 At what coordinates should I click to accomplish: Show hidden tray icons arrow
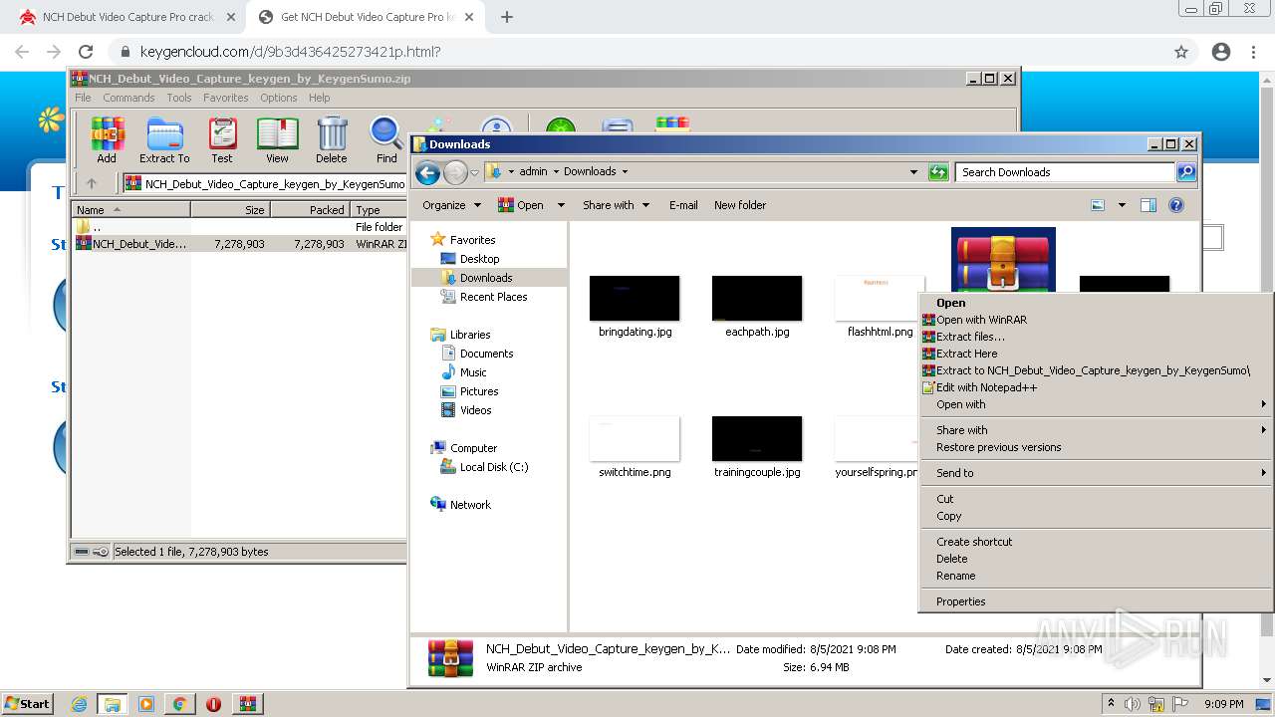tap(1111, 704)
